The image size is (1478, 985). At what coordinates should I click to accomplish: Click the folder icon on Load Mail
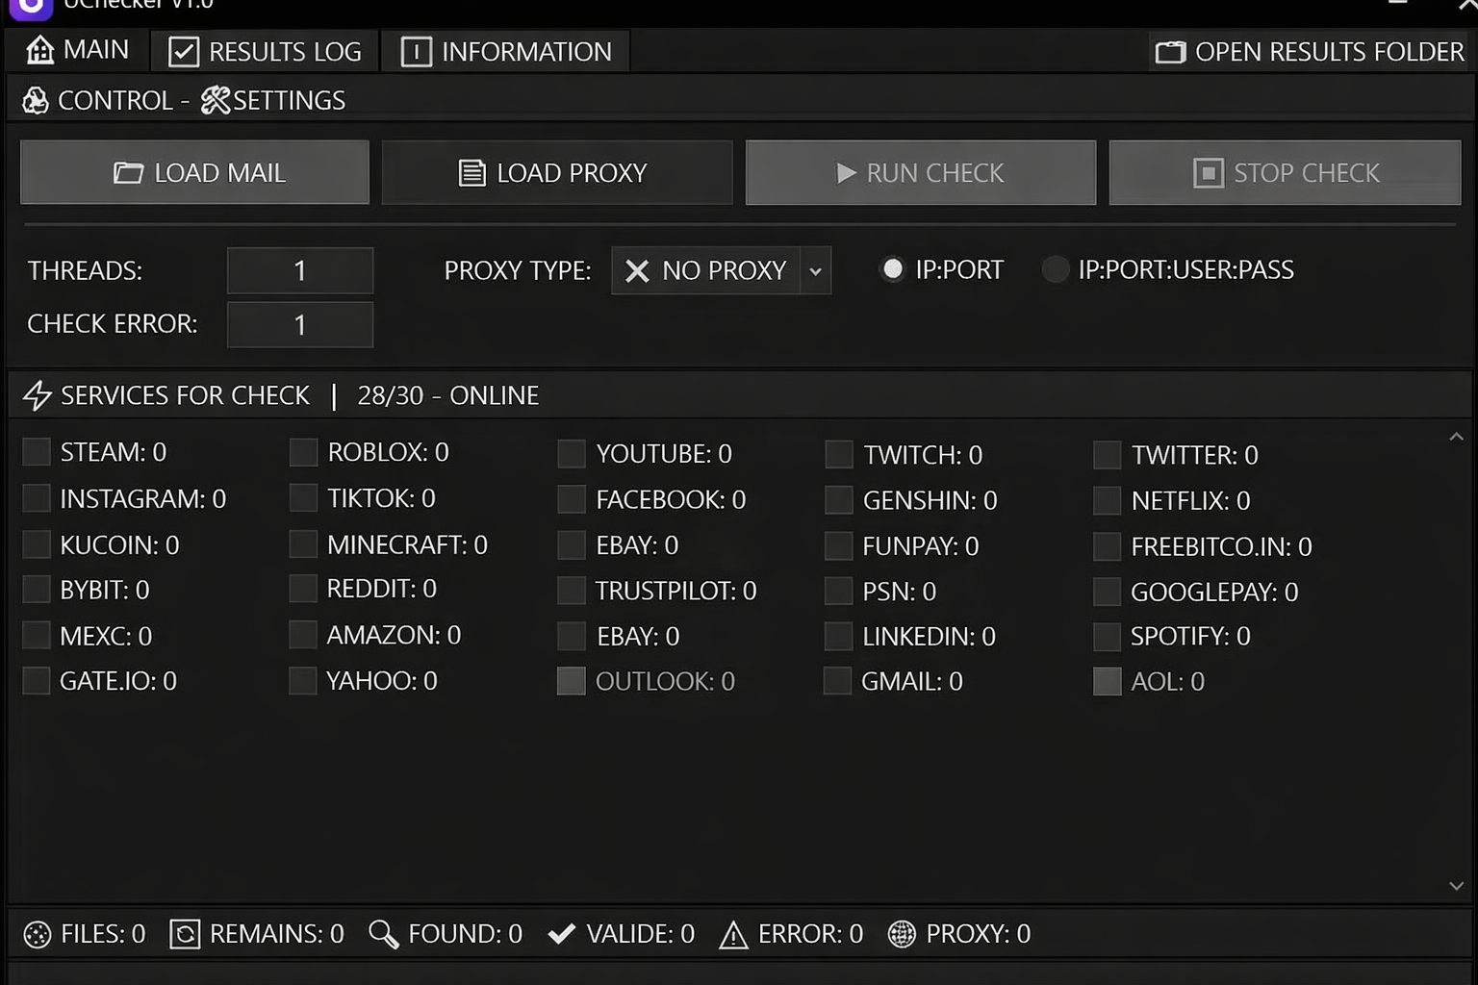pos(128,173)
